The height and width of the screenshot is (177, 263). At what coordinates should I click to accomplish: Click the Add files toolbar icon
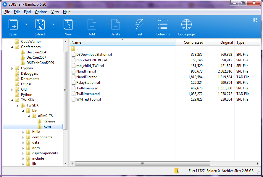click(x=92, y=24)
